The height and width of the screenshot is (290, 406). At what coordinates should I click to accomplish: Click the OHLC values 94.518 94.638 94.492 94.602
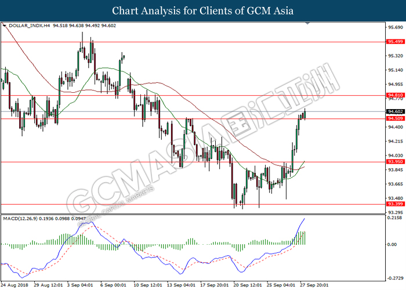85,26
